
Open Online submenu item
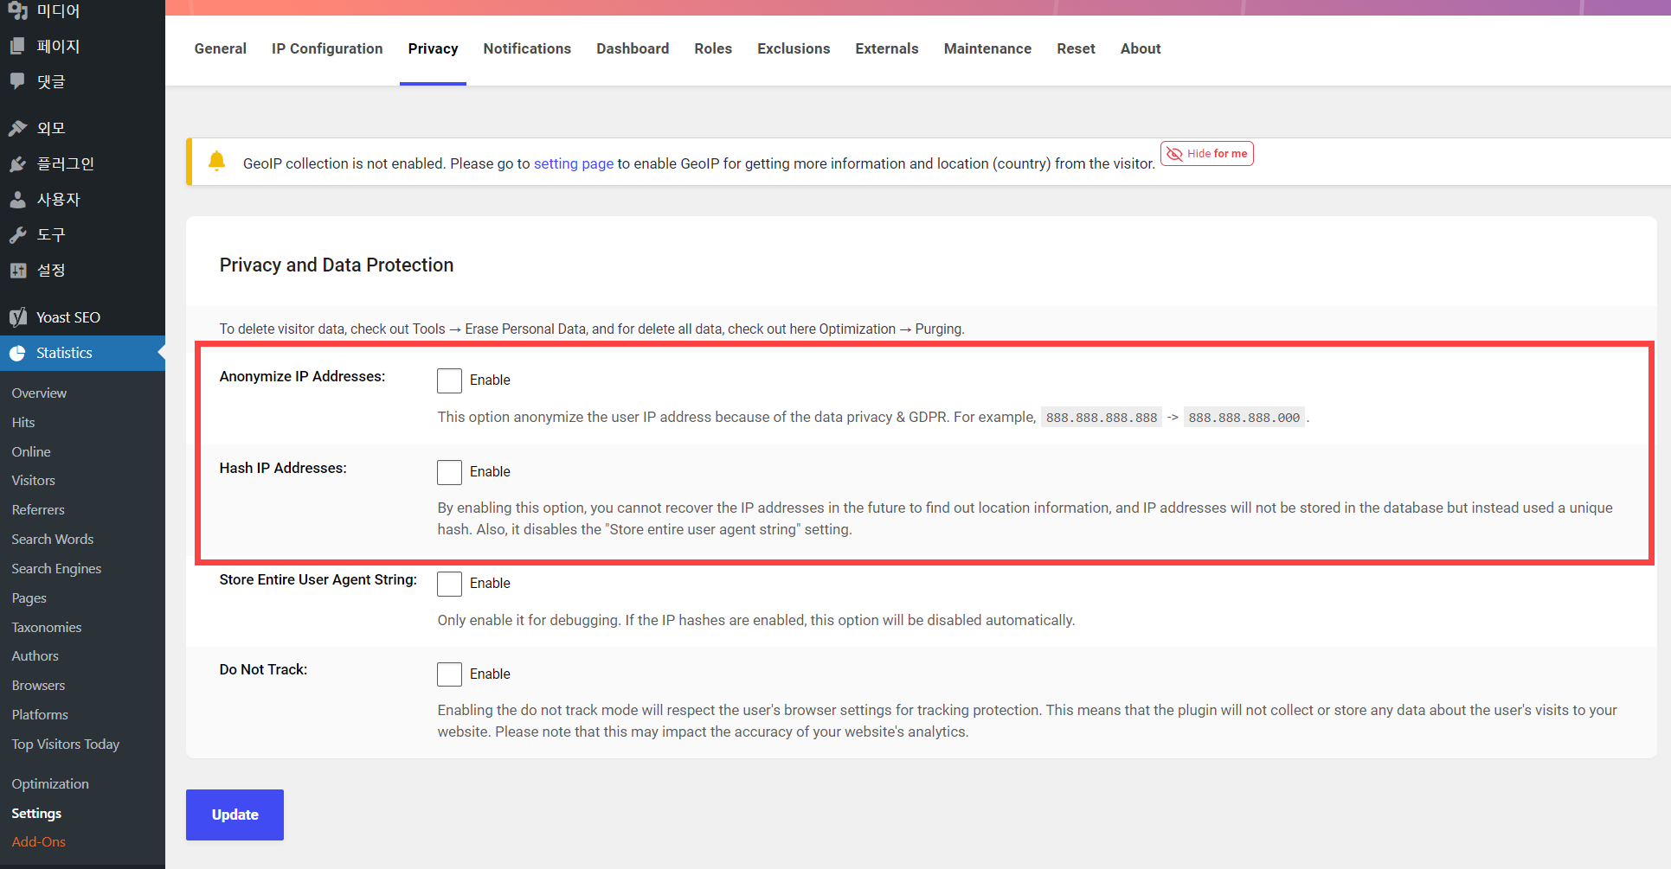tap(31, 451)
